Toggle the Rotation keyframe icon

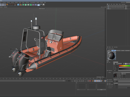(x=99, y=81)
